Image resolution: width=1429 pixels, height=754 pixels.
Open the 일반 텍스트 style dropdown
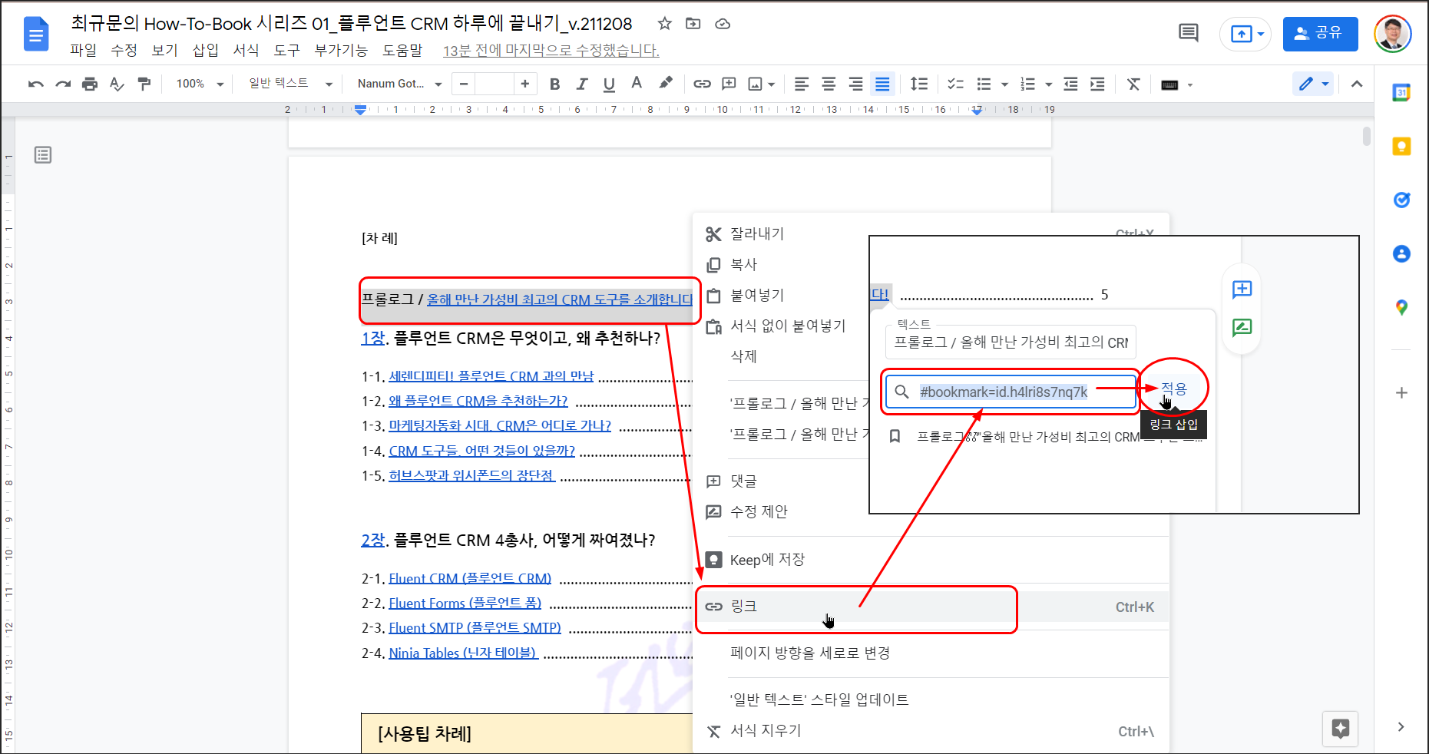click(290, 84)
